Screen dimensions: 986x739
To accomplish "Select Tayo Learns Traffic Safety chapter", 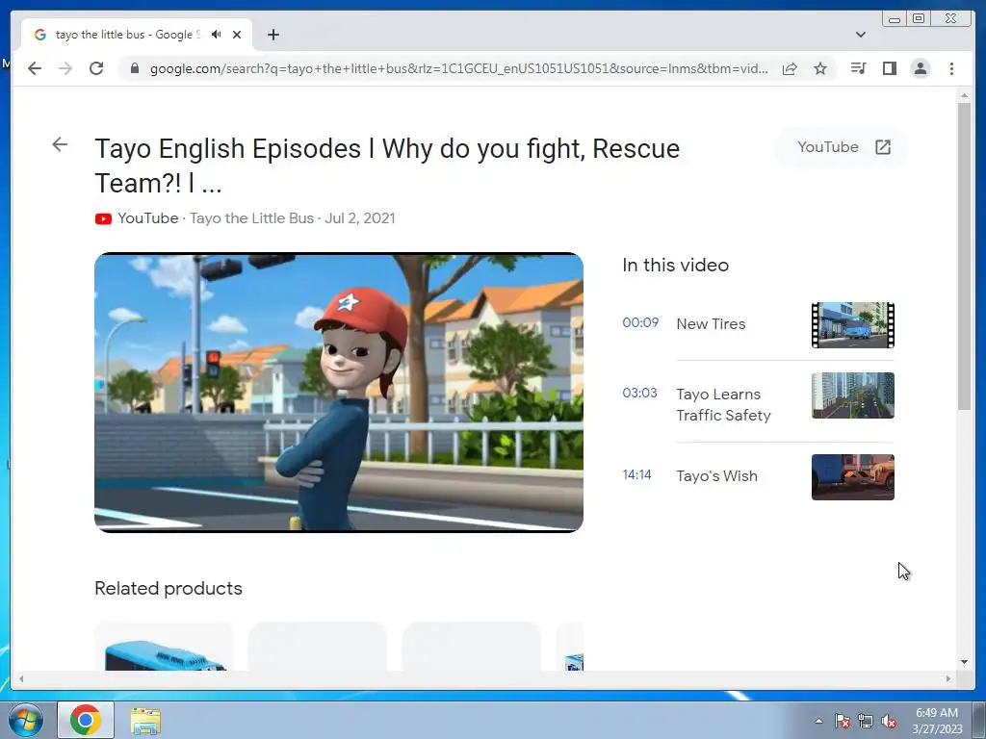I will (723, 405).
